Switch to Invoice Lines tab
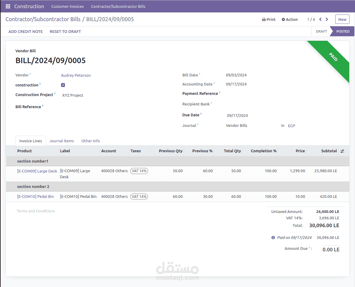The image size is (355, 287). [x=31, y=141]
